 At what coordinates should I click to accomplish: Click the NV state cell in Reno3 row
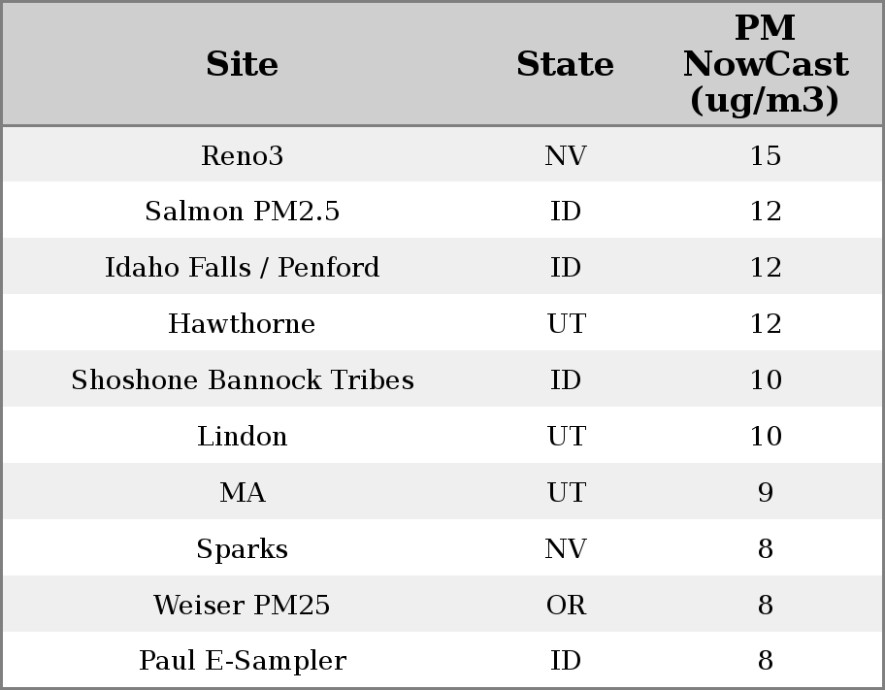point(566,155)
